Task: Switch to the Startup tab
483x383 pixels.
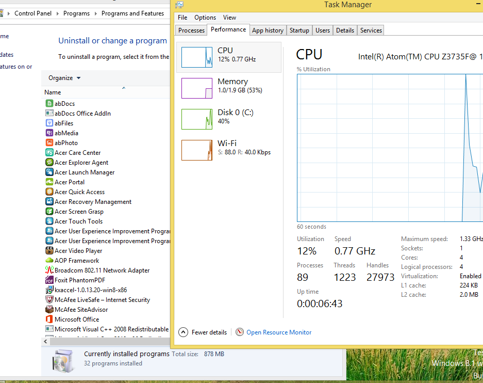Action: [x=299, y=30]
